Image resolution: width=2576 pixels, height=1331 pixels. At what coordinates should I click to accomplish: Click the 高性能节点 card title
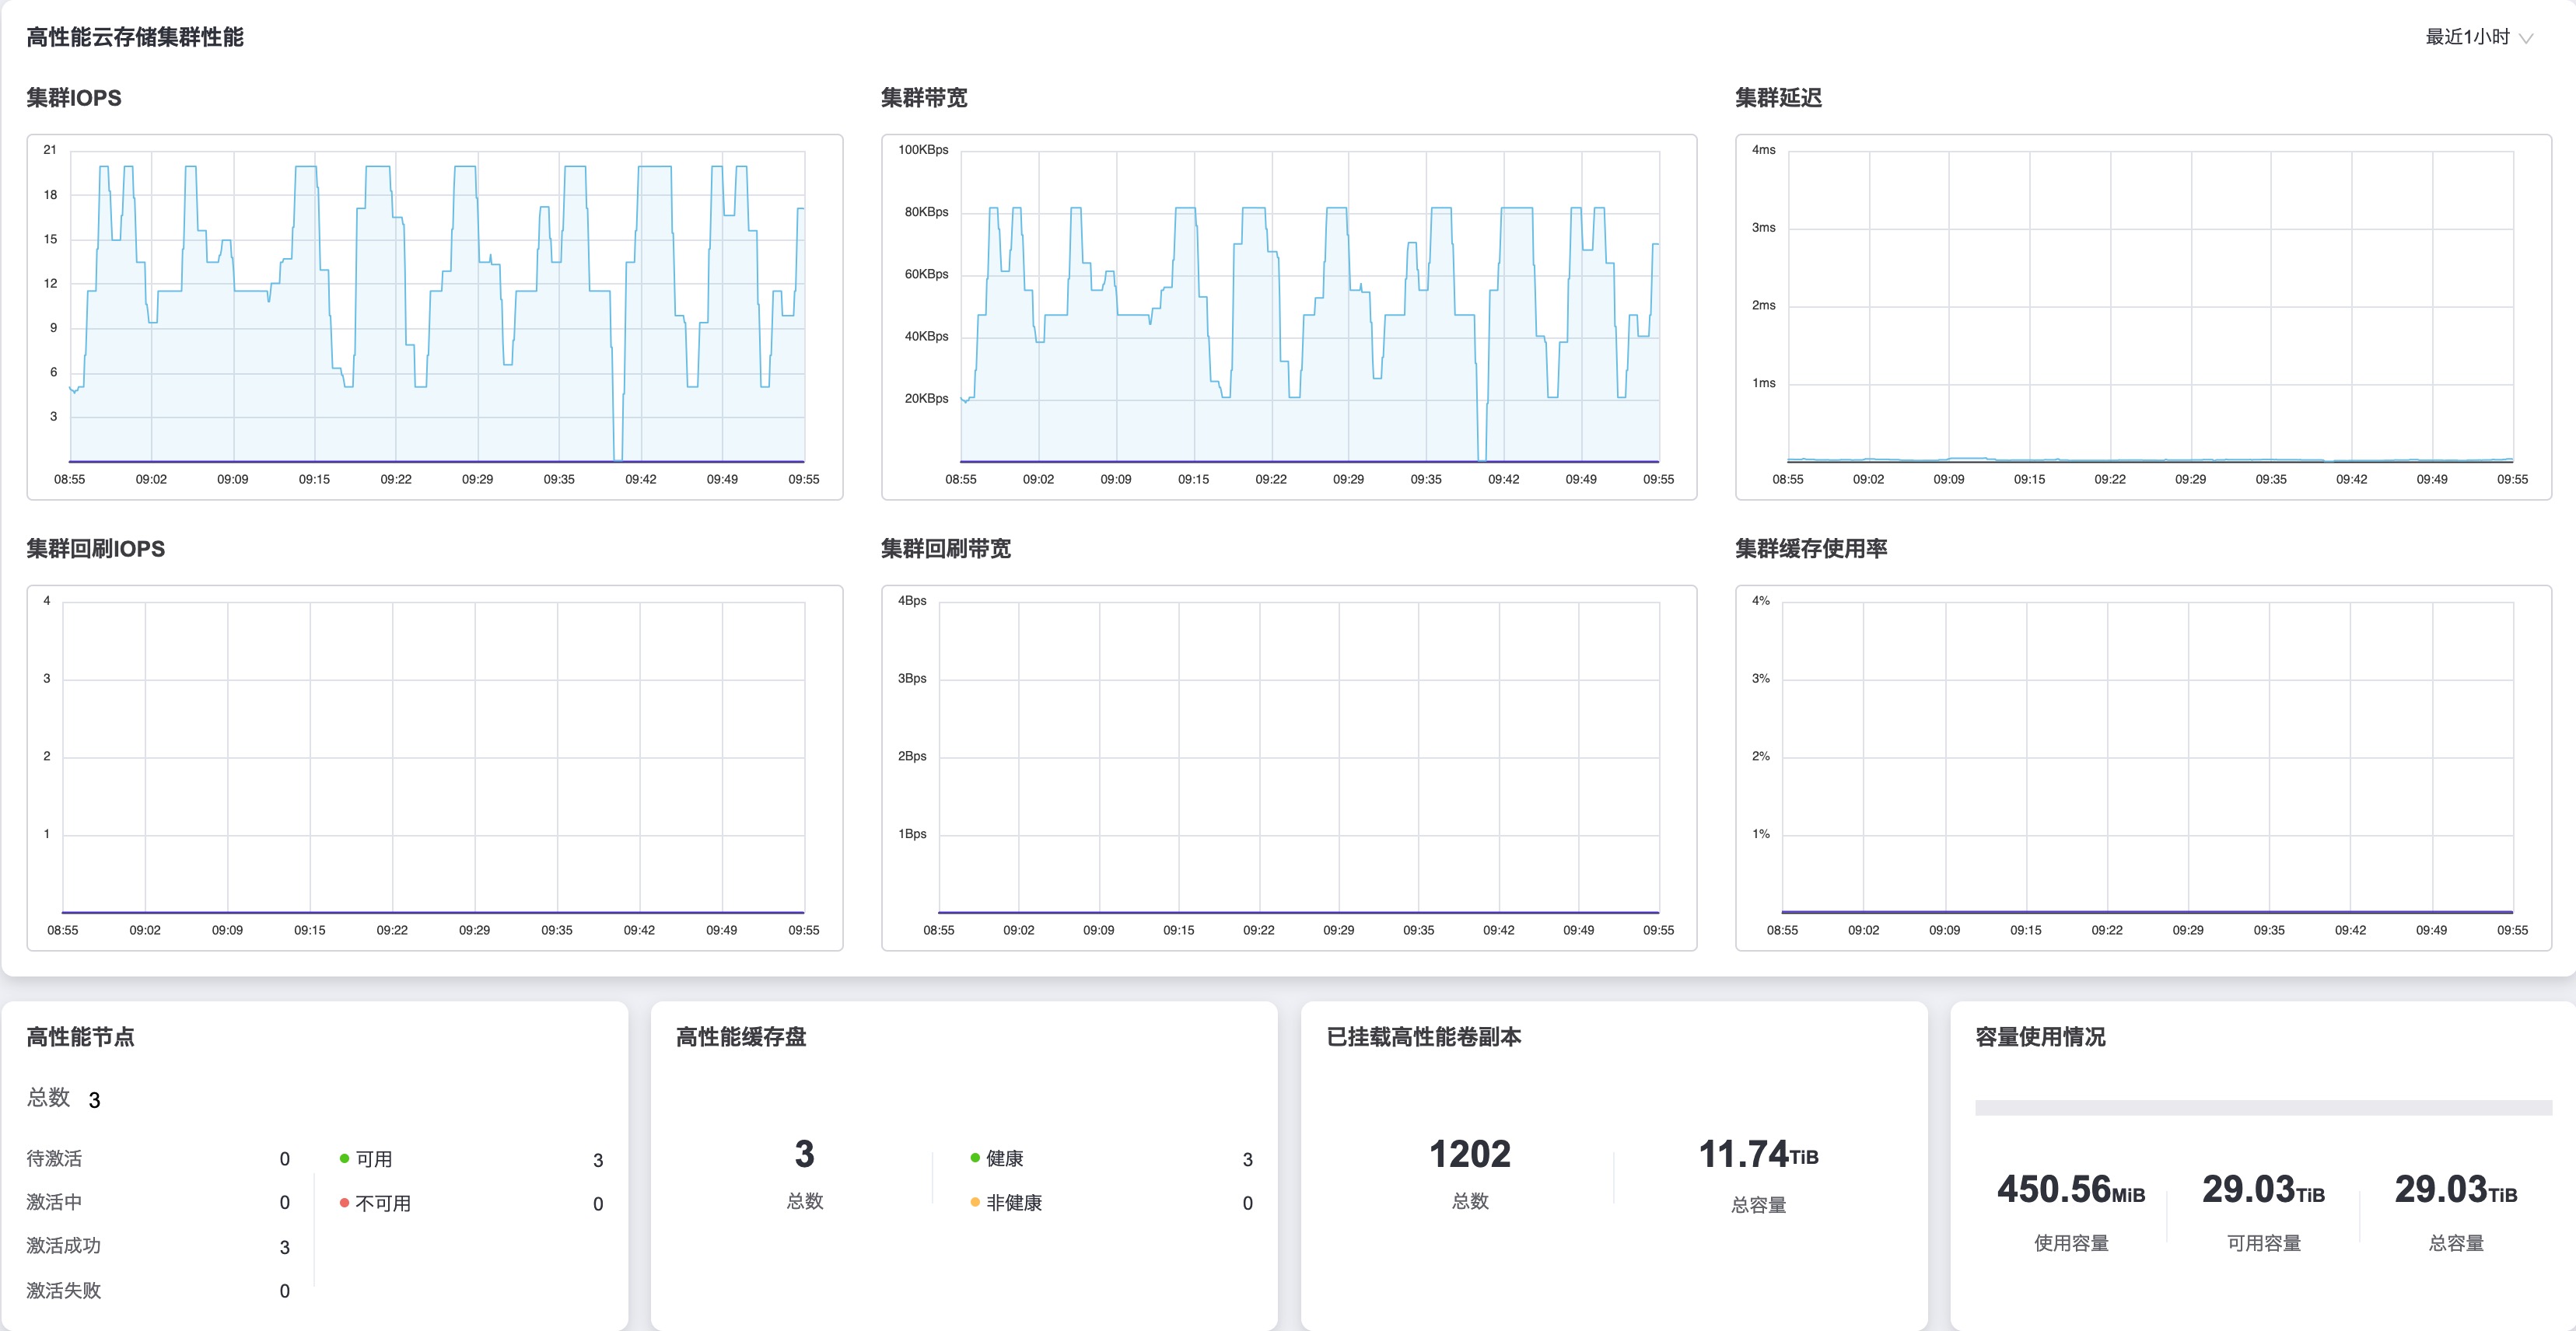[80, 1037]
